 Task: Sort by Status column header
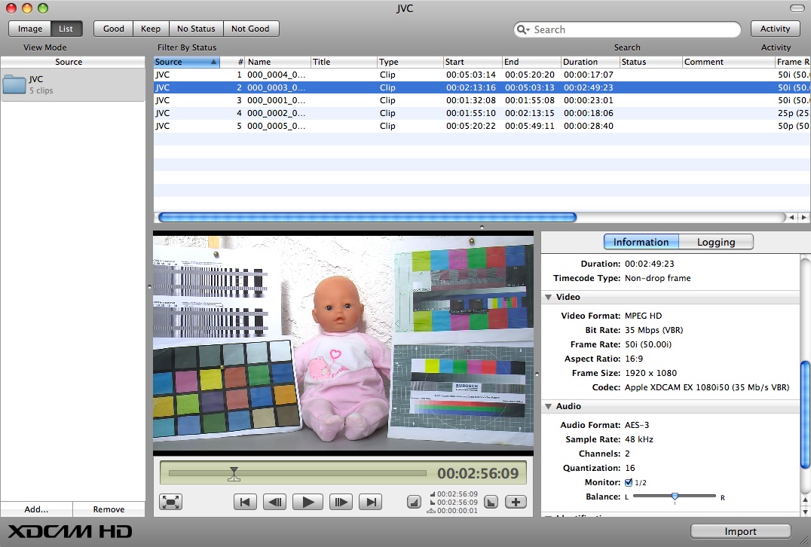pos(650,62)
